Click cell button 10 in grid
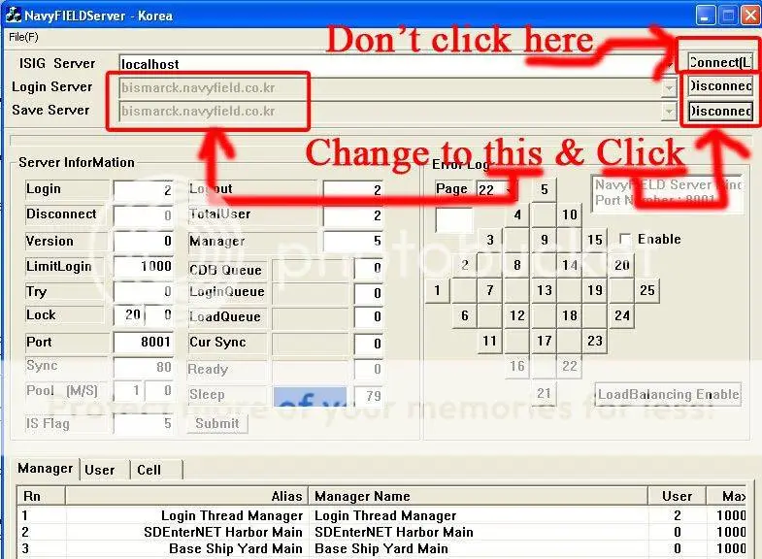 [x=570, y=214]
